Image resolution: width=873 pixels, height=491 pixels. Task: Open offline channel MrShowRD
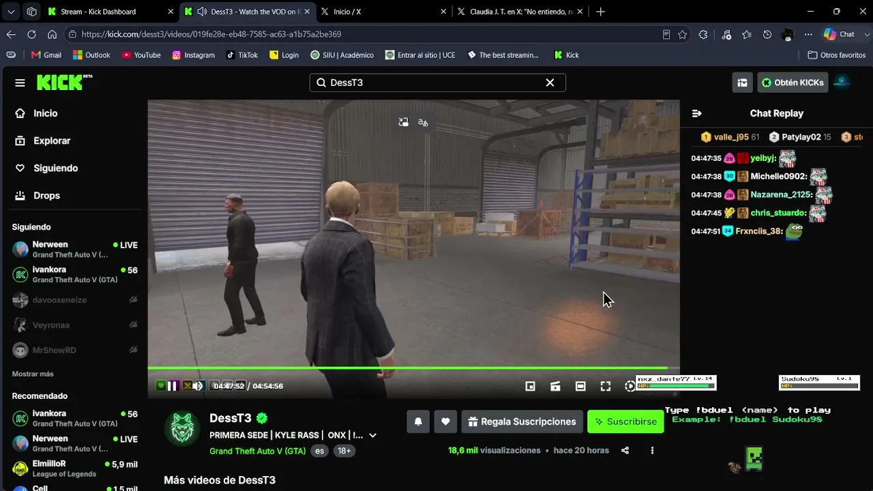click(74, 350)
